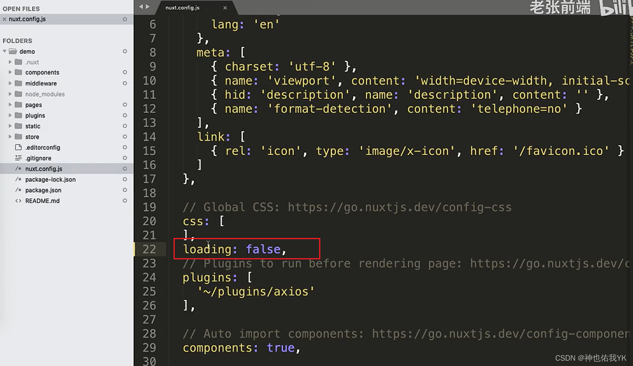The image size is (633, 366).
Task: Expand the middleware folder
Action: click(x=10, y=83)
